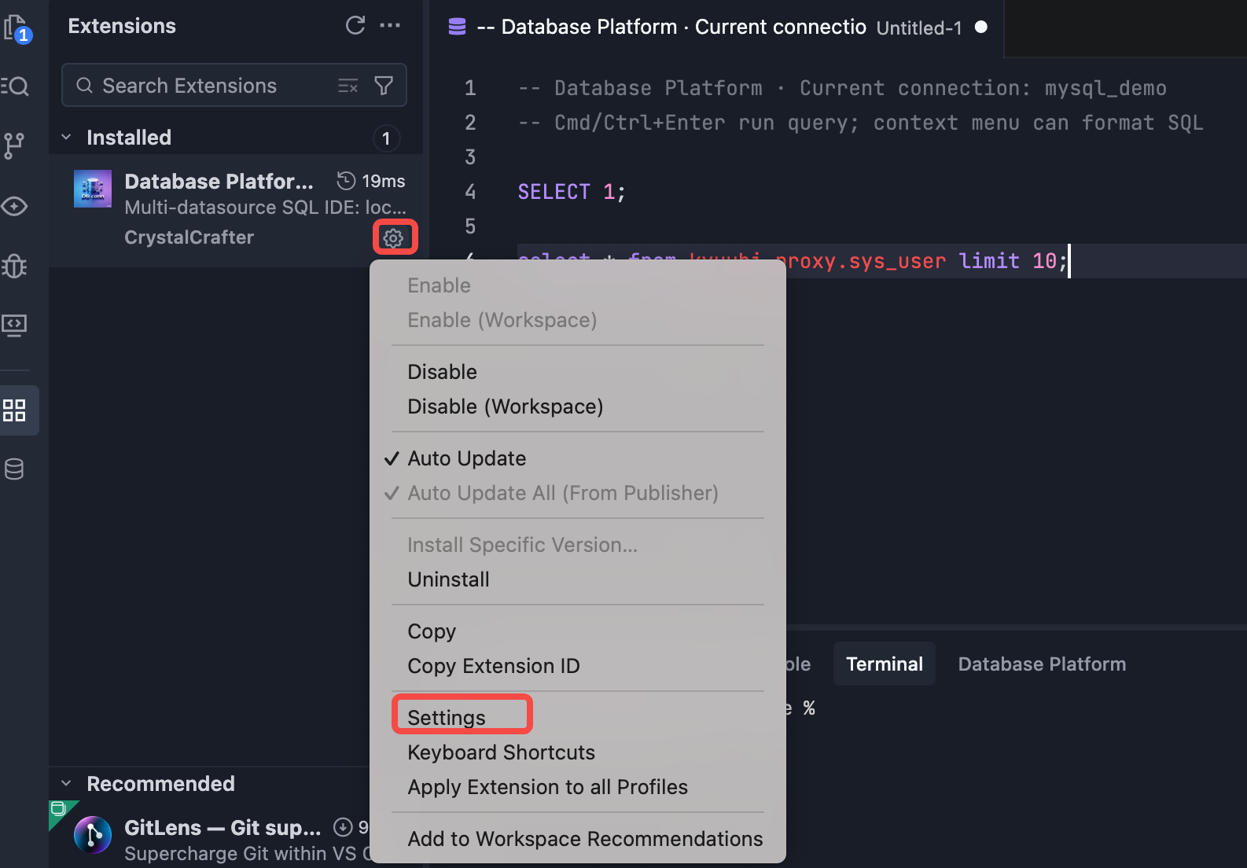The width and height of the screenshot is (1247, 868).
Task: Click the Extensions panel title
Action: point(122,26)
